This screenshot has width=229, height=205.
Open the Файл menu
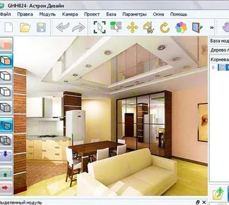pyautogui.click(x=5, y=14)
